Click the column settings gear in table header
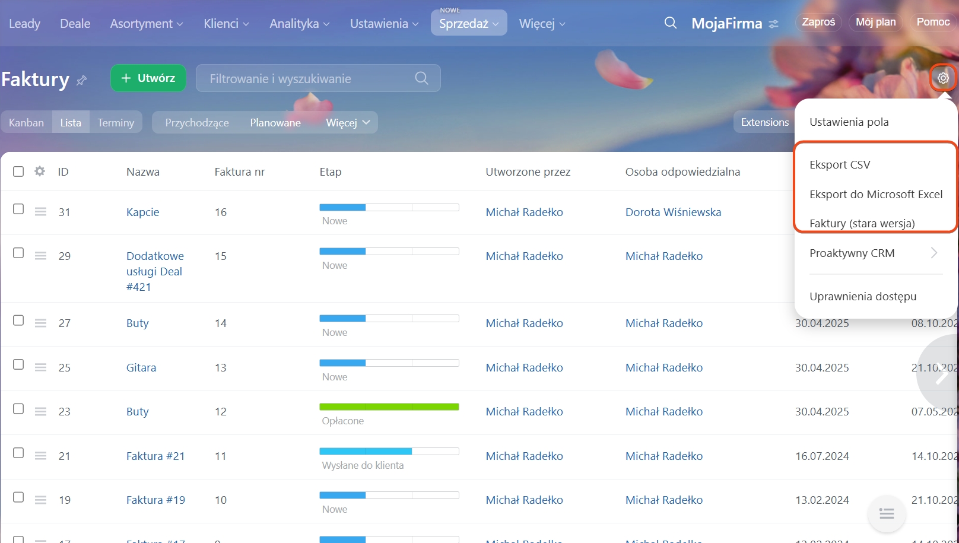The width and height of the screenshot is (959, 543). coord(40,172)
